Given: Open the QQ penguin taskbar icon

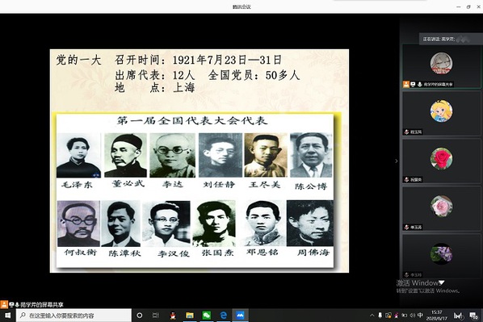Looking at the screenshot, I should 173,316.
